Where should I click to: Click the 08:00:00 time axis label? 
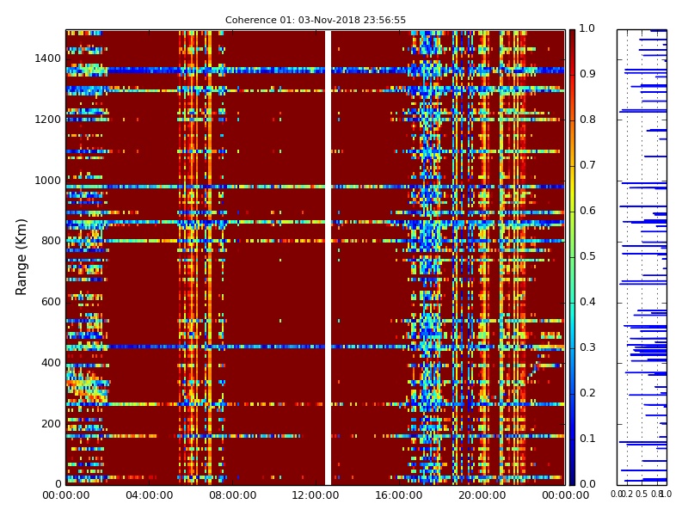pyautogui.click(x=232, y=495)
